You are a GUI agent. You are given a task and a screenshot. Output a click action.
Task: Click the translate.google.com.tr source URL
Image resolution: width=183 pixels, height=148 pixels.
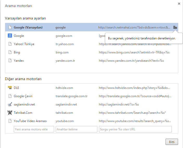click(135, 96)
